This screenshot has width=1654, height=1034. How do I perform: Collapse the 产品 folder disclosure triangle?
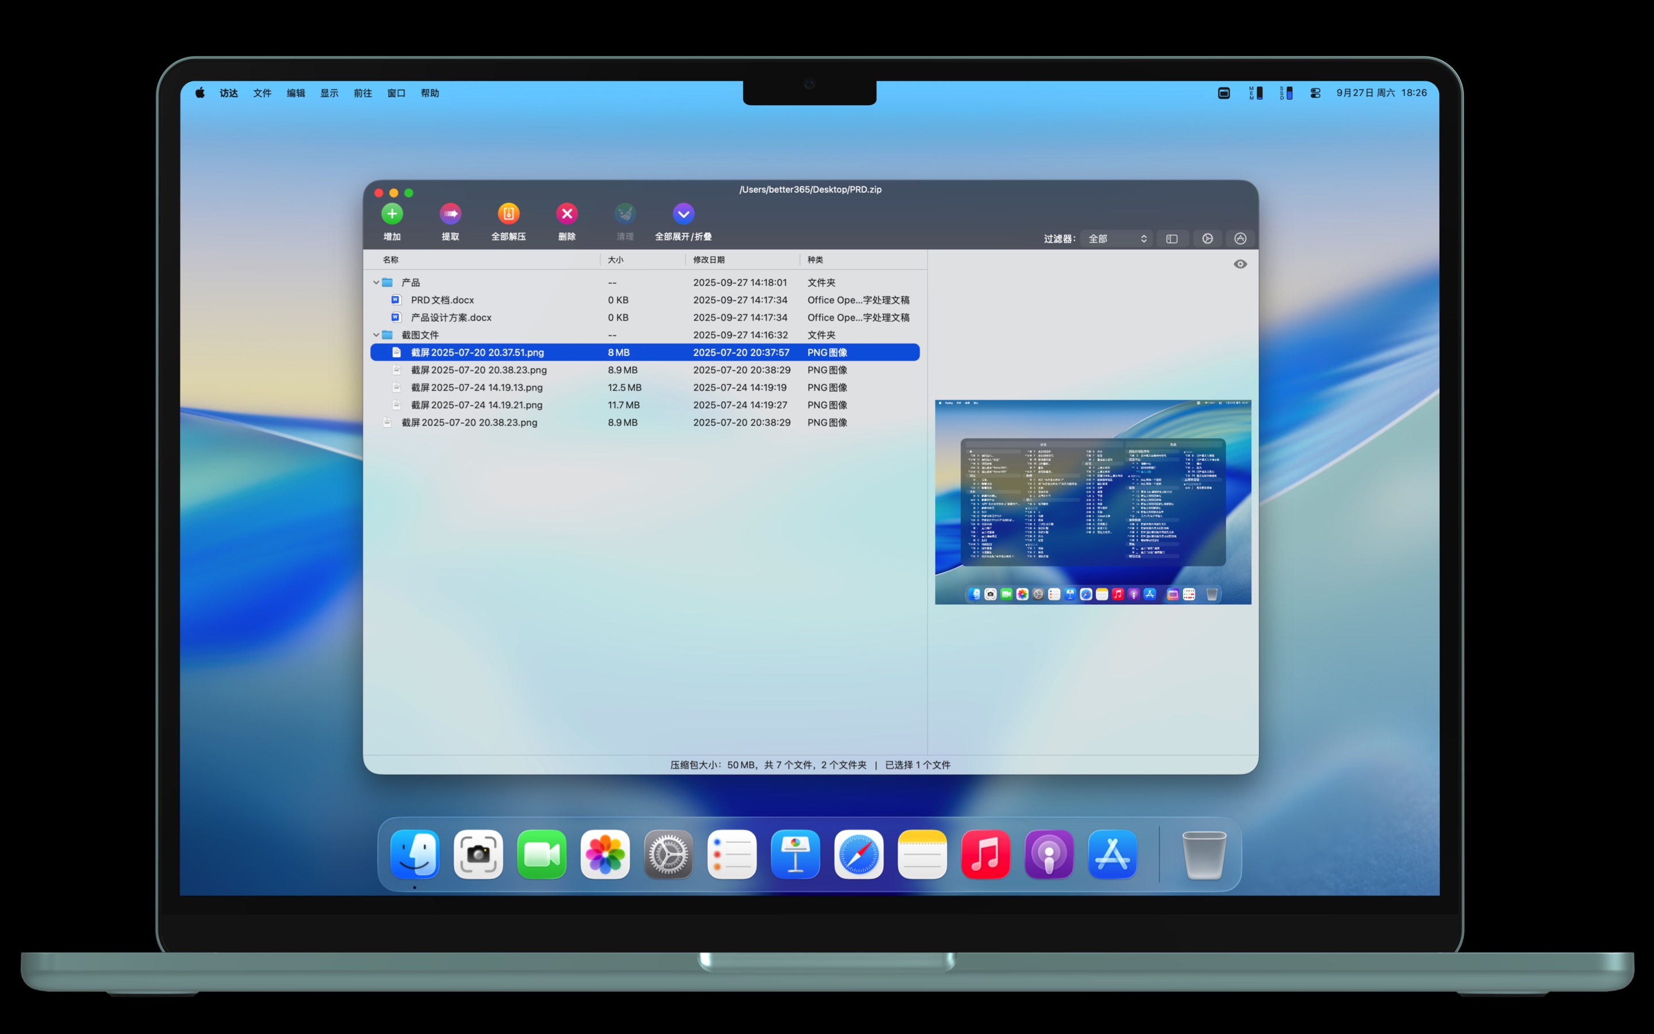(377, 281)
